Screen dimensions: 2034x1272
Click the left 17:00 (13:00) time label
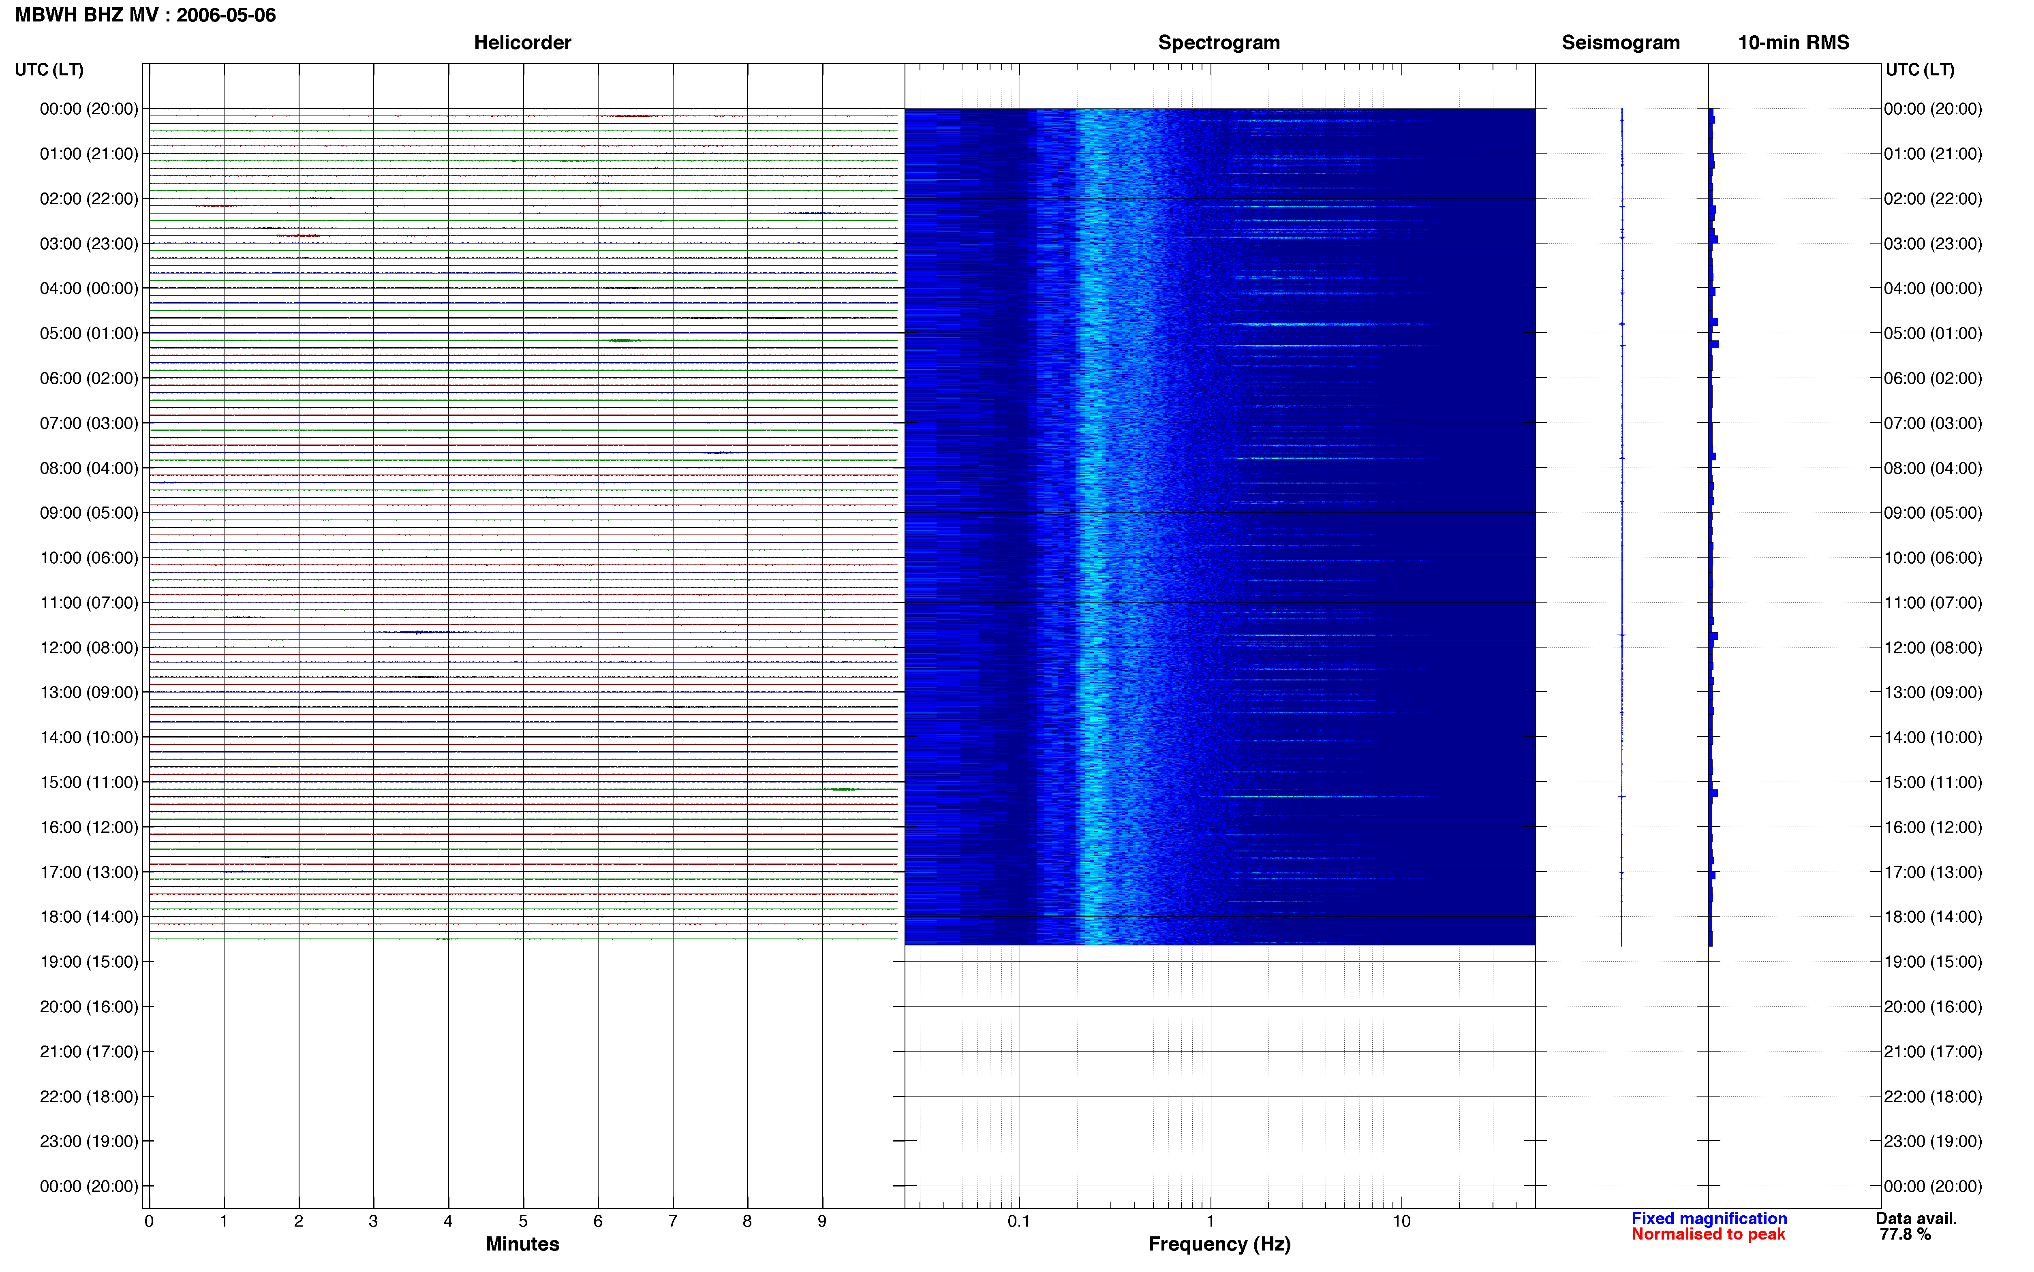coord(89,872)
